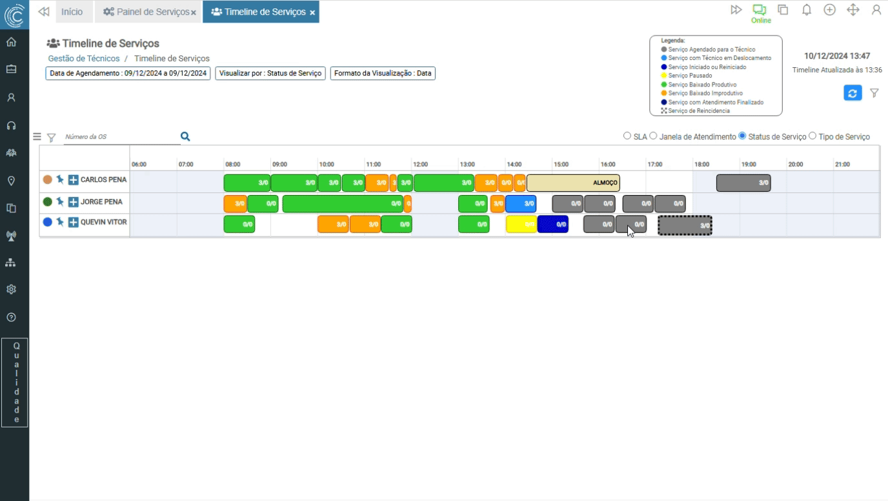Click the blue refresh timeline button
The image size is (888, 501).
[x=853, y=93]
